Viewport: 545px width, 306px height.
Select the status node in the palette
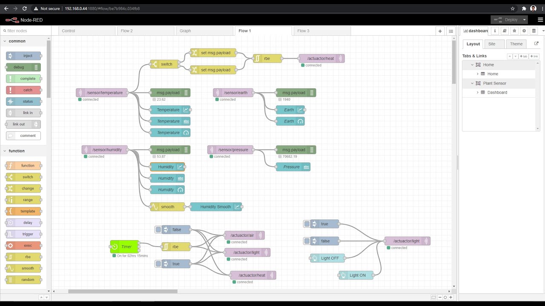[24, 102]
